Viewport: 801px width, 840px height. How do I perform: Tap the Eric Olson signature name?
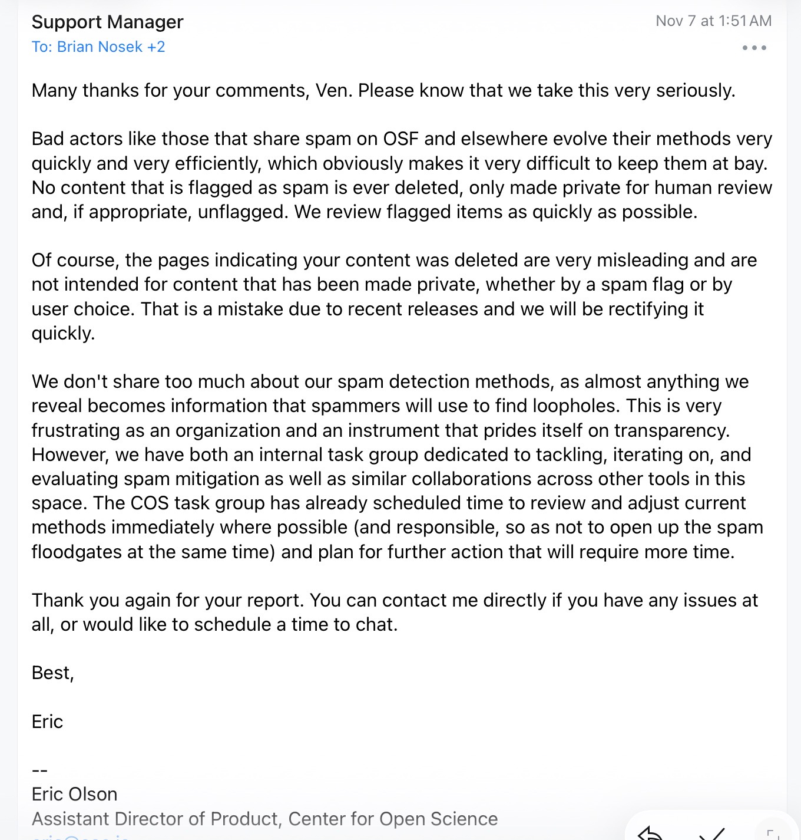pyautogui.click(x=74, y=794)
